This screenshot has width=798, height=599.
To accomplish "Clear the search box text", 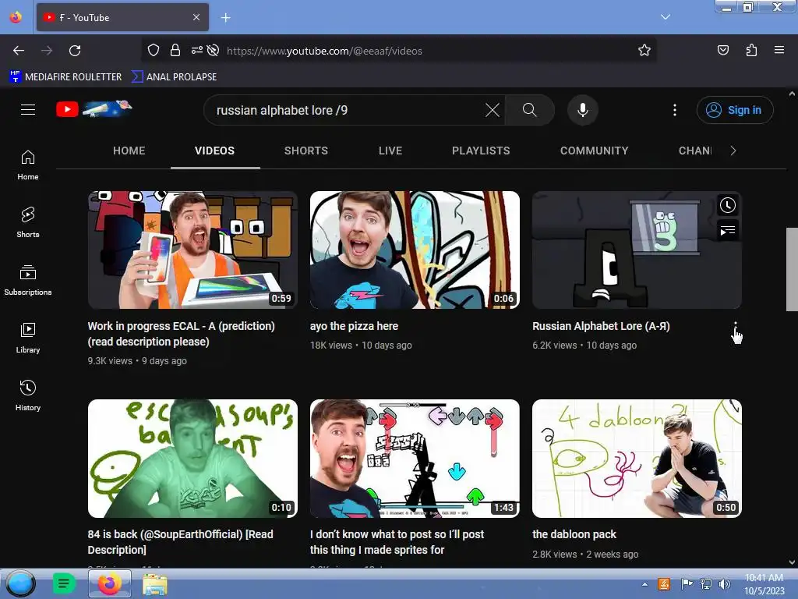I will coord(493,110).
